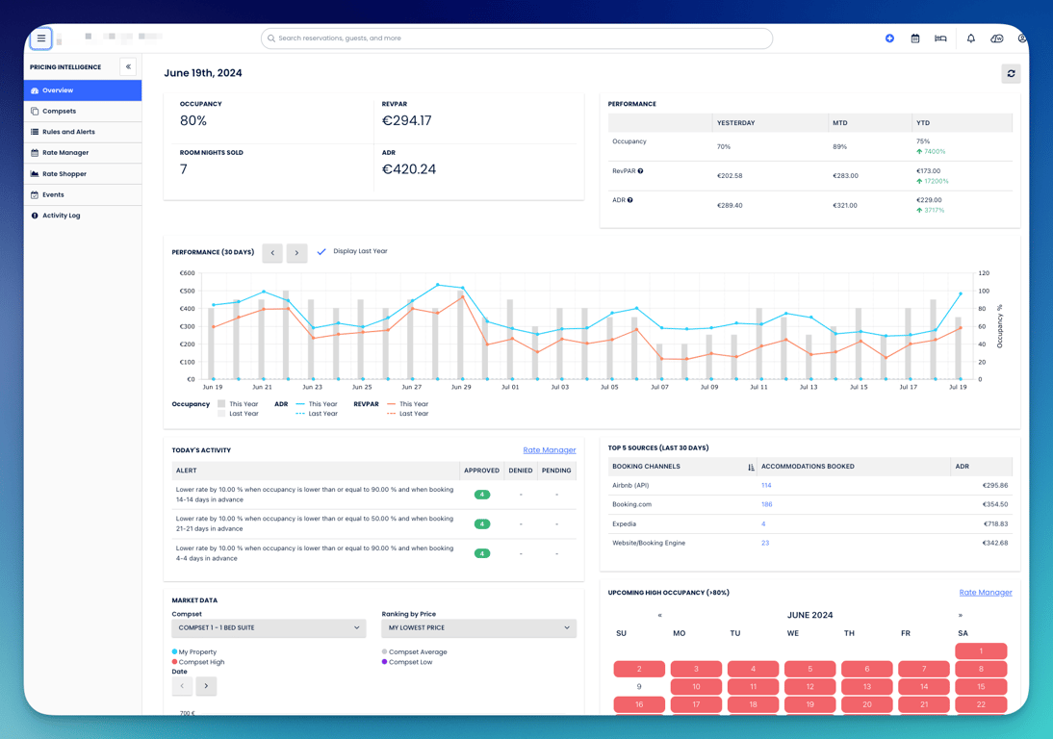The image size is (1053, 739).
Task: Open the Events page
Action: coord(83,194)
